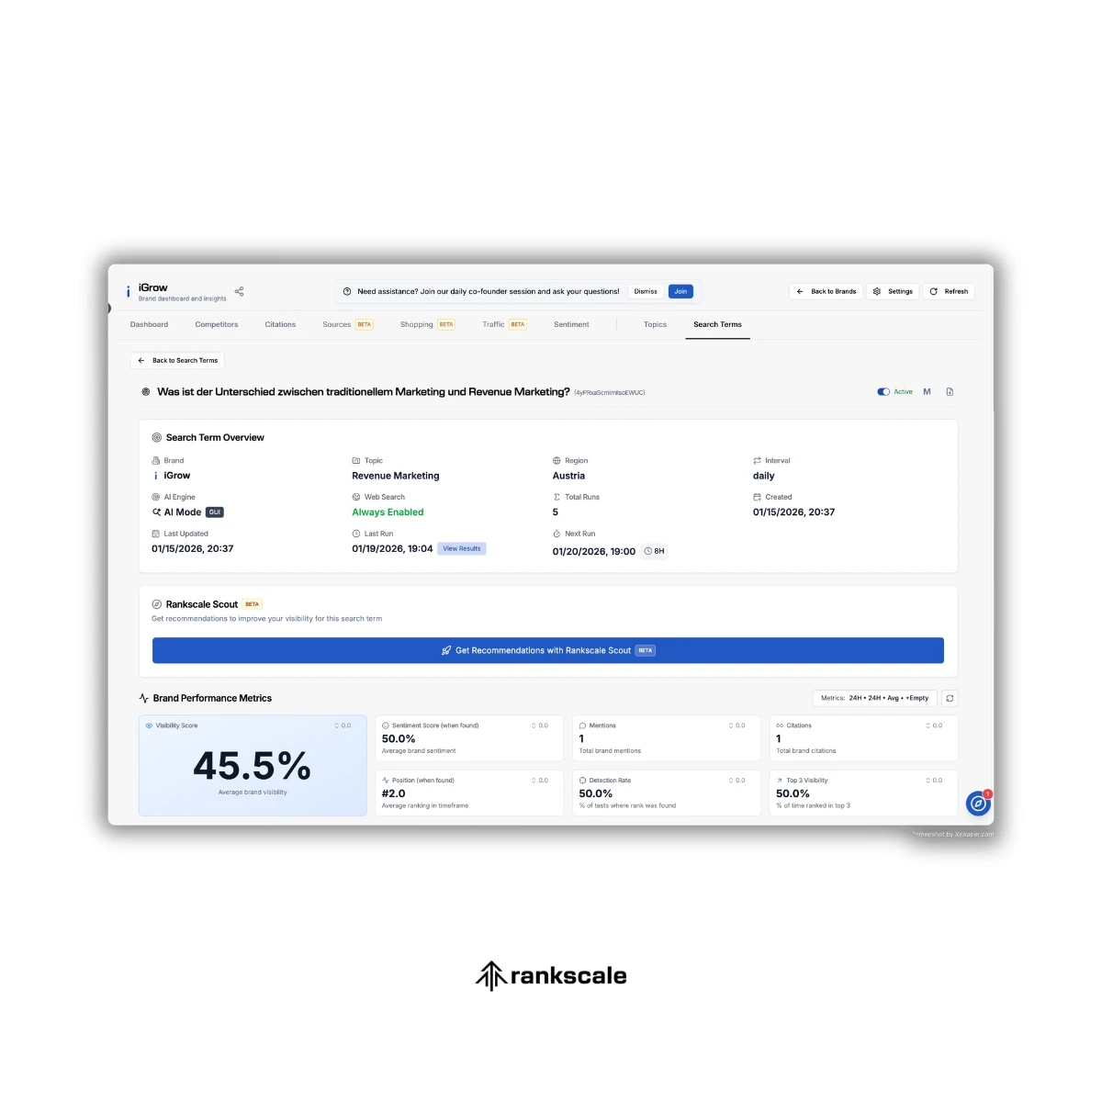Open the Metrics 24H selector

[873, 698]
